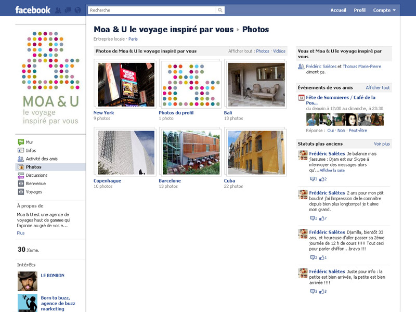Open the Bali album thumbnail
Viewport: 416px width, 312px height.
(x=256, y=85)
